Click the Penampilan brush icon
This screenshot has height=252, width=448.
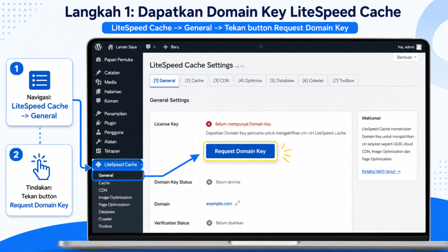[x=98, y=113]
